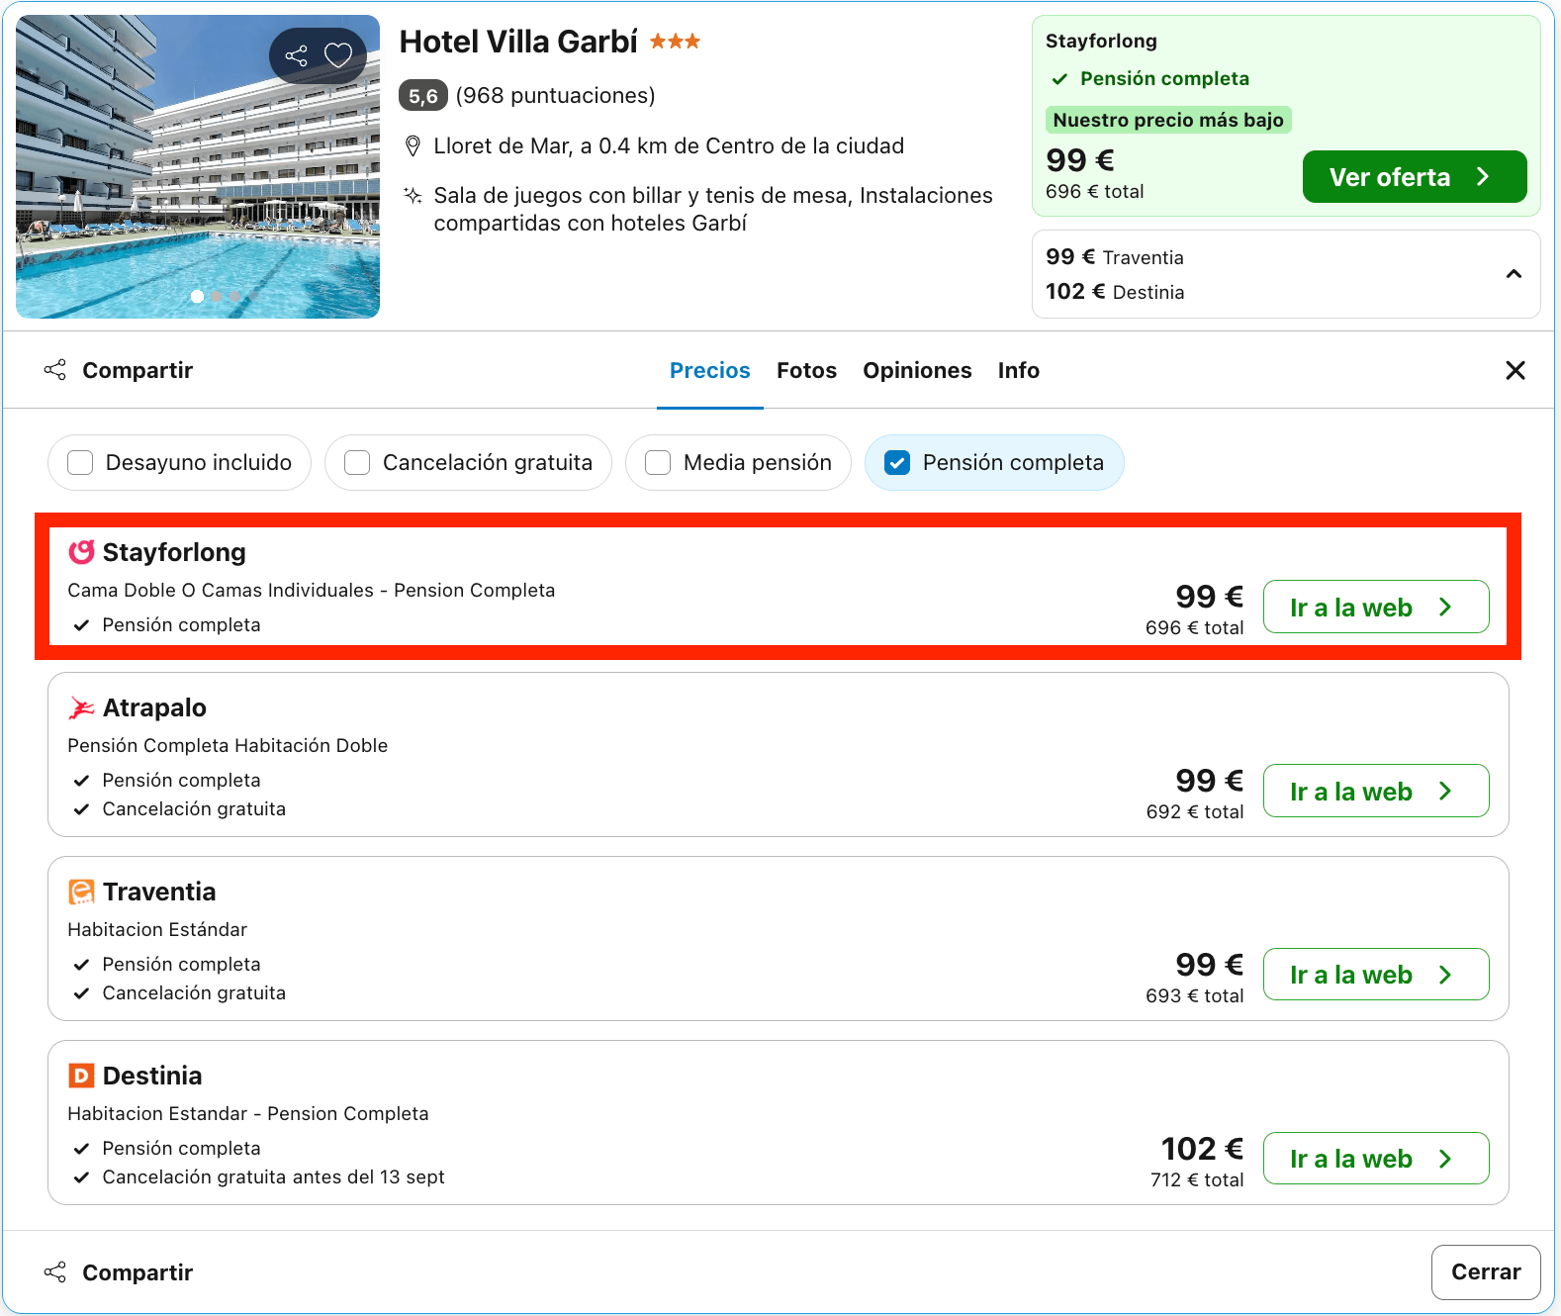The height and width of the screenshot is (1316, 1561).
Task: Switch to the Precios tab
Action: click(710, 370)
